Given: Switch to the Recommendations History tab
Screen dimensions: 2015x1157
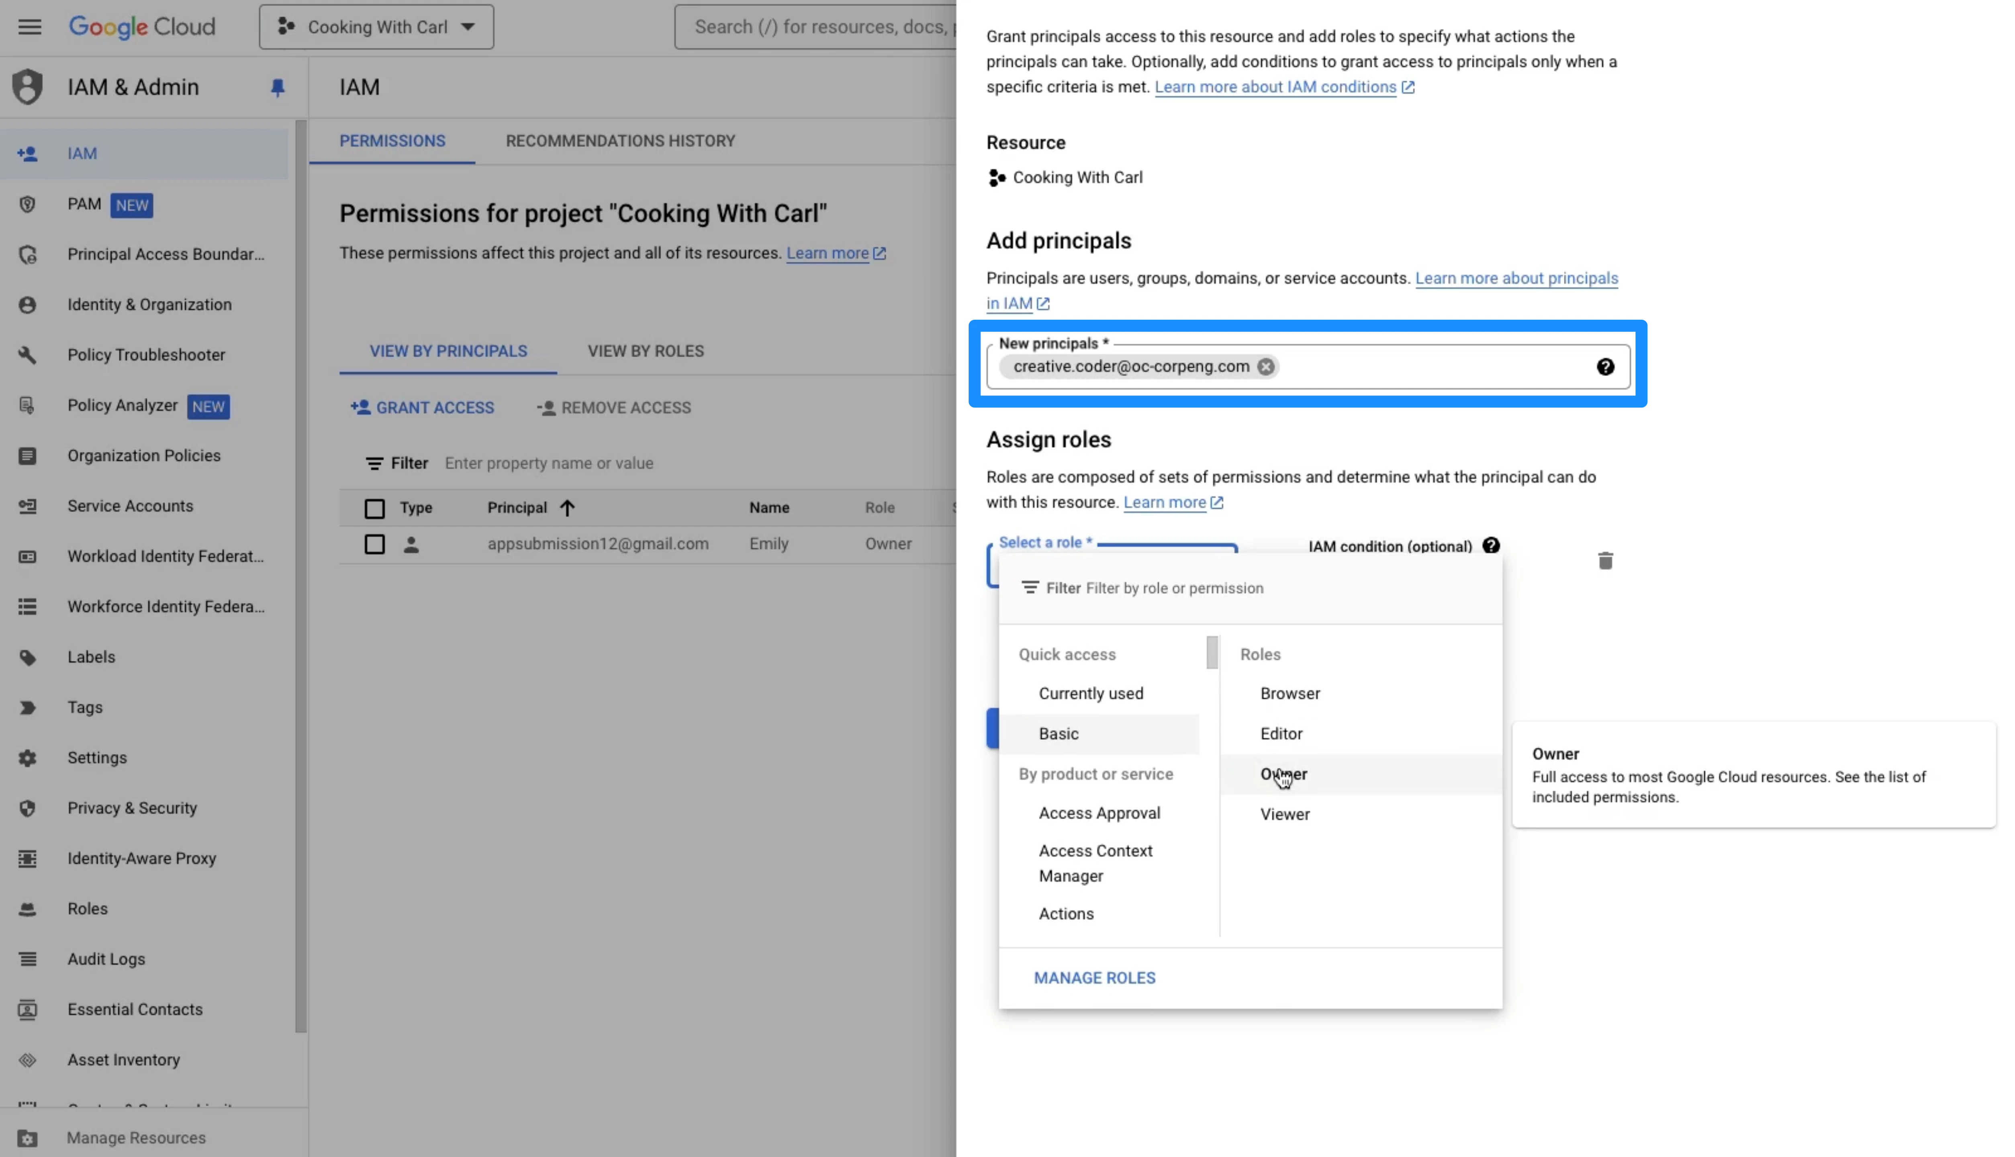Looking at the screenshot, I should click(620, 141).
